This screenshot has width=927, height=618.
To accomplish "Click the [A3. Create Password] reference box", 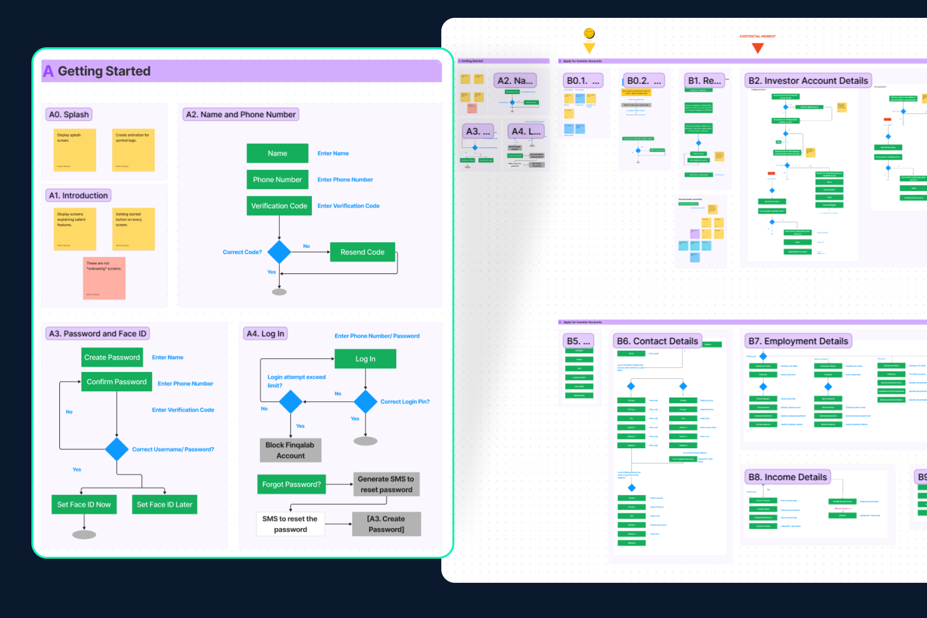I will tap(386, 524).
